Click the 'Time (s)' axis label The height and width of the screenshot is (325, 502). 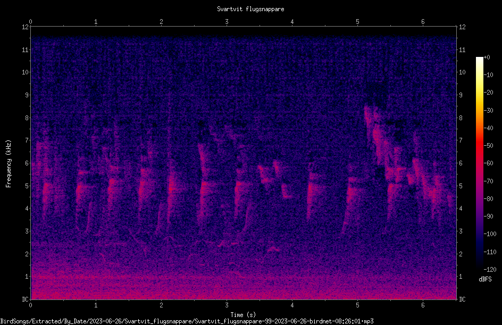pos(243,315)
